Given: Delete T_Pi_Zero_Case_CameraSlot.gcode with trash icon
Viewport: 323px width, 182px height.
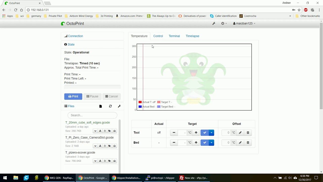Looking at the screenshot, I should coord(105,146).
